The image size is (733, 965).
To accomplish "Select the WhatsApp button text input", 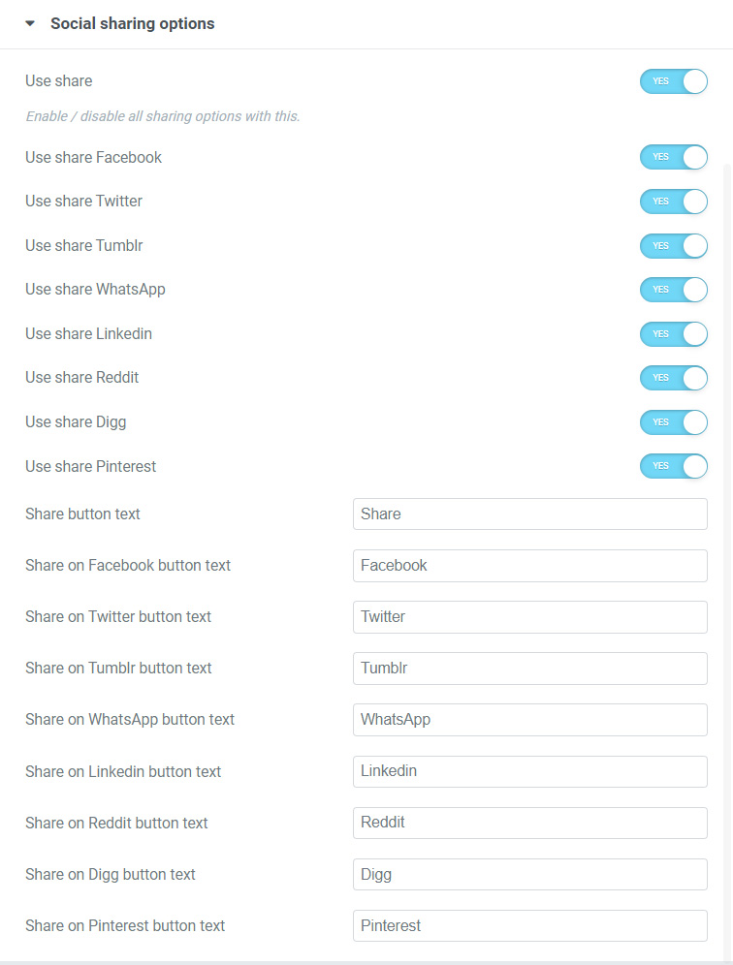I will [x=529, y=720].
